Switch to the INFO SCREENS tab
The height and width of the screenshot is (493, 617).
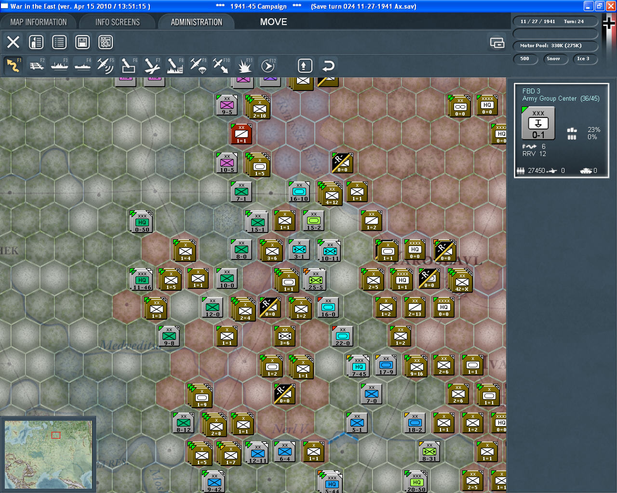[118, 22]
